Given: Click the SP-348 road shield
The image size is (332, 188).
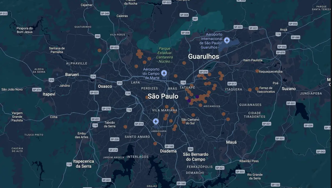Looking at the screenshot, I should (x=105, y=13).
